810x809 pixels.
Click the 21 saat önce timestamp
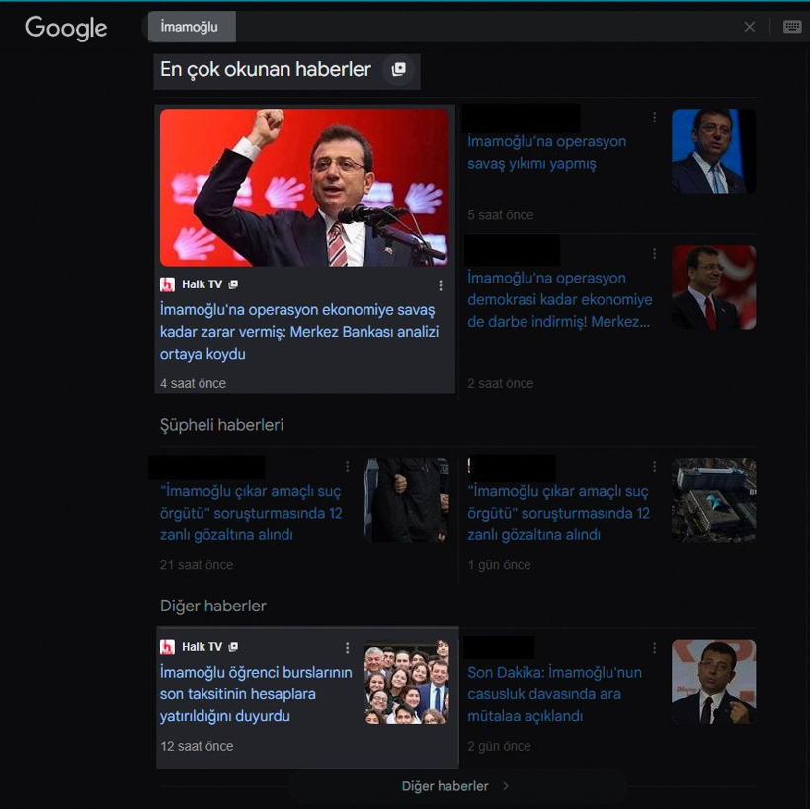(197, 565)
